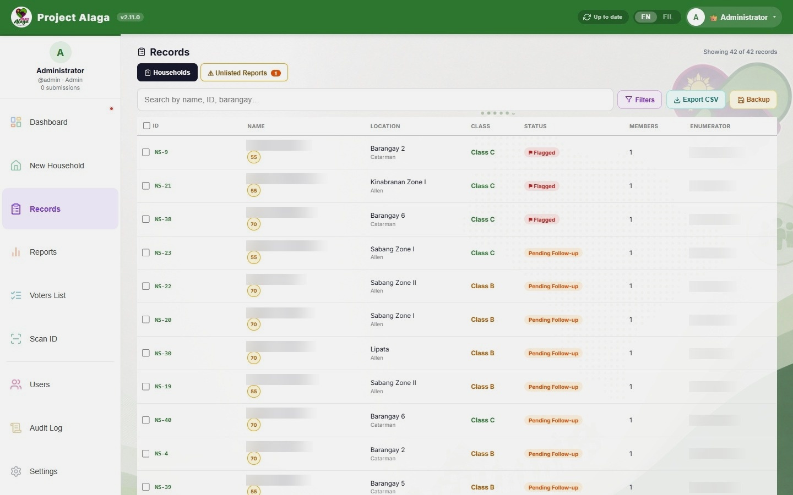Viewport: 793px width, 495px height.
Task: Click the ENUMERATOR column header
Action: click(710, 127)
